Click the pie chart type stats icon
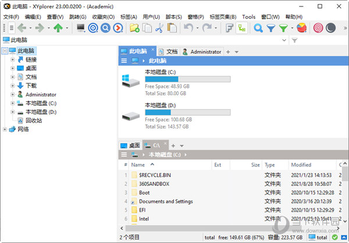 301,28
